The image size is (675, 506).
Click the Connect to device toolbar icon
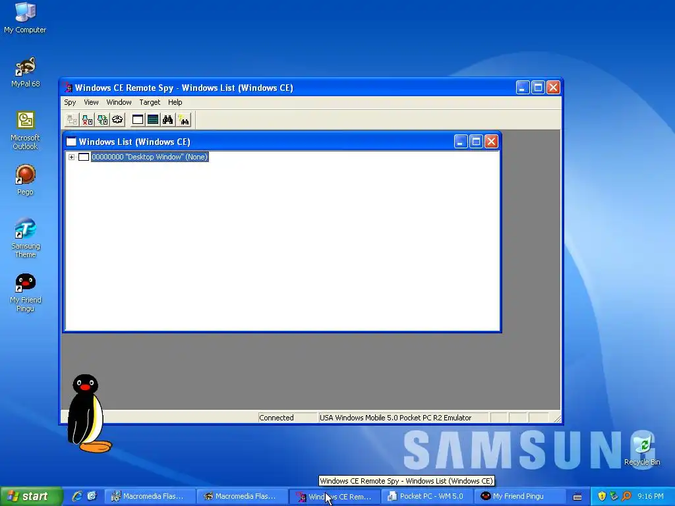(72, 120)
